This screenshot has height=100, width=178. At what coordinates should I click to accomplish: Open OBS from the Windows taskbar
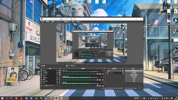coord(56,98)
